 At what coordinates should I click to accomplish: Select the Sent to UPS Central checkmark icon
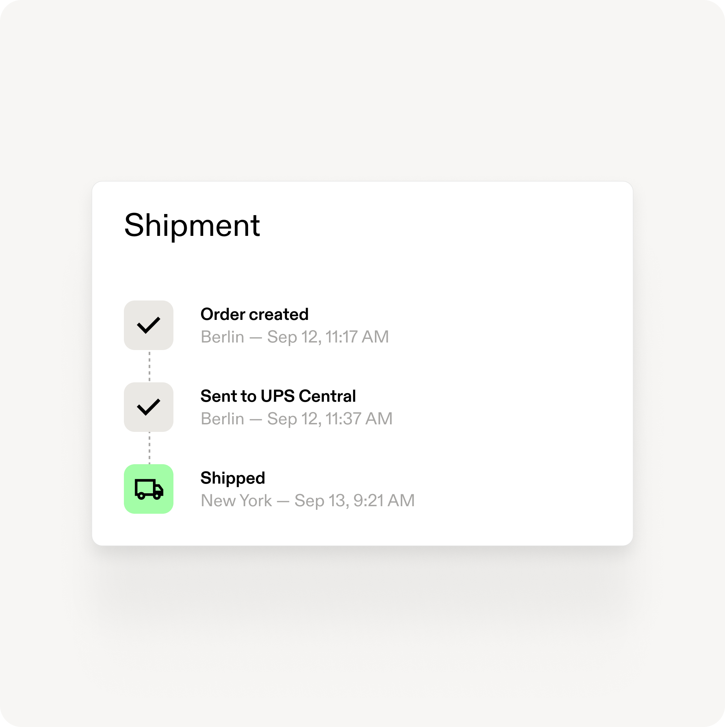pos(149,407)
